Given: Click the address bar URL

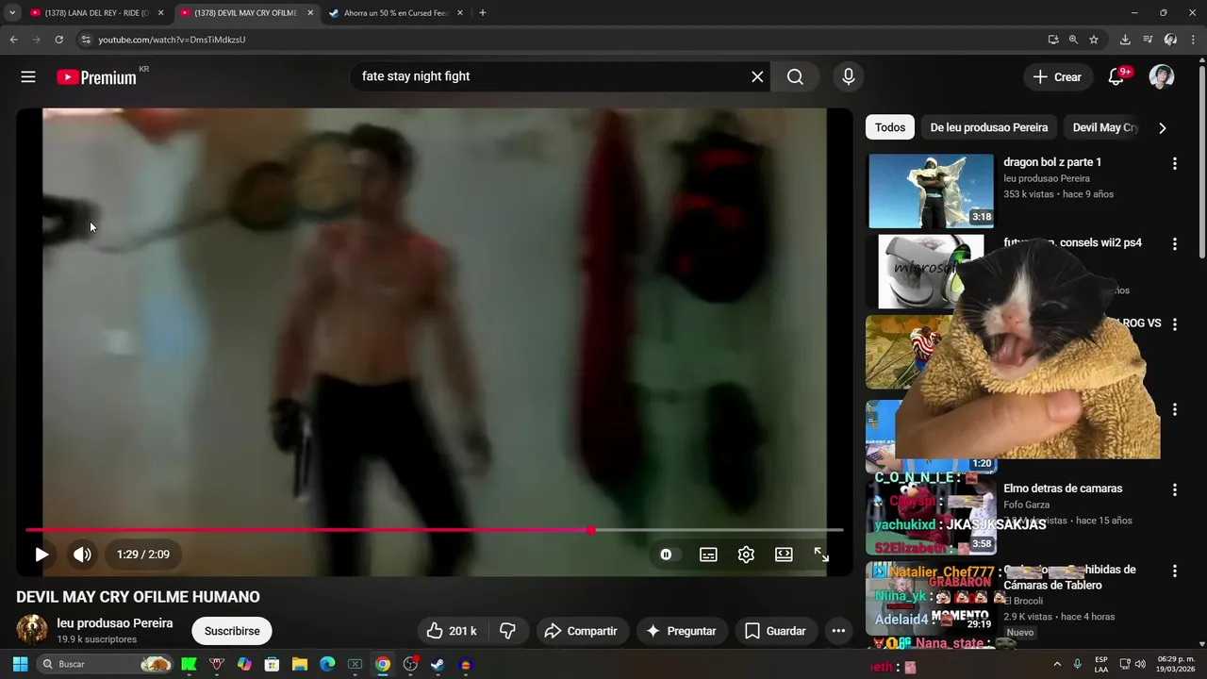Looking at the screenshot, I should (x=172, y=40).
